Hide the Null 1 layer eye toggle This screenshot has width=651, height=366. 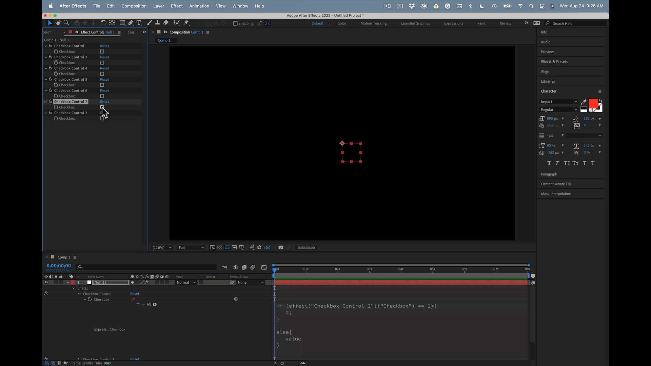[x=46, y=282]
